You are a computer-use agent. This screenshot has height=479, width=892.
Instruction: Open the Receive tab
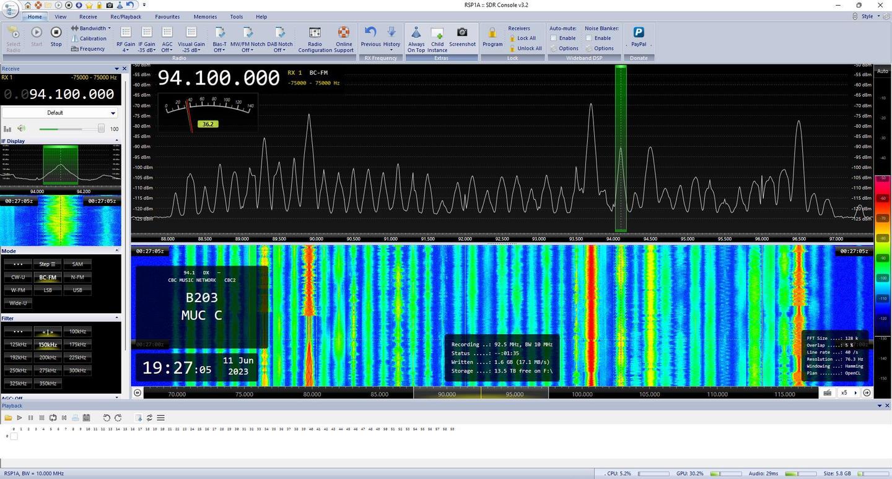88,17
